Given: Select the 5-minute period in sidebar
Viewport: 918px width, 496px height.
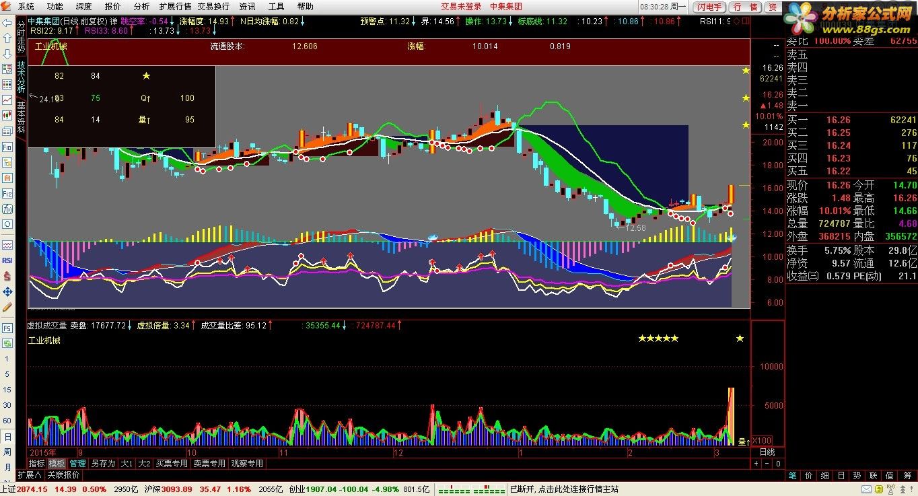Looking at the screenshot, I should [7, 374].
